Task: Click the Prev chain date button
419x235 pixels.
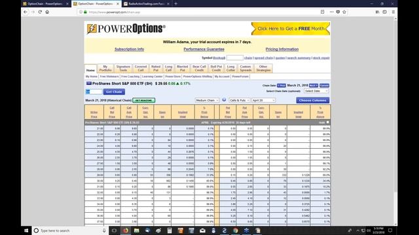Action: point(282,86)
